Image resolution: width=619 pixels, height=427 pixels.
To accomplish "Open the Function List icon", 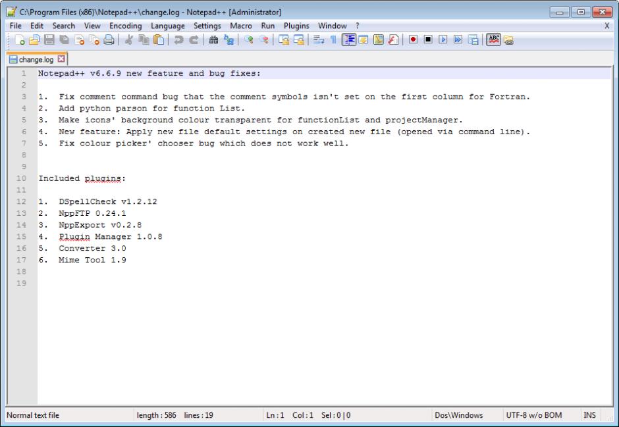I will pyautogui.click(x=393, y=40).
